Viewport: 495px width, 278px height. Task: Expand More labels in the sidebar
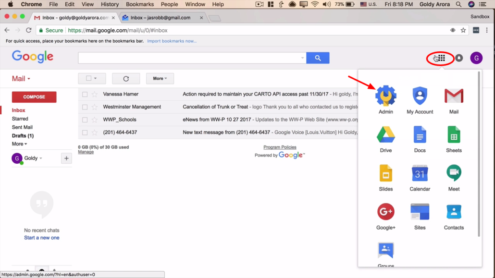tap(19, 144)
